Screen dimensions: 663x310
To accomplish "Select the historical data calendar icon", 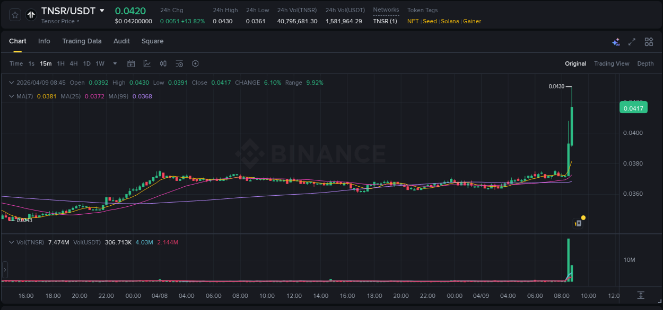I will [x=131, y=63].
